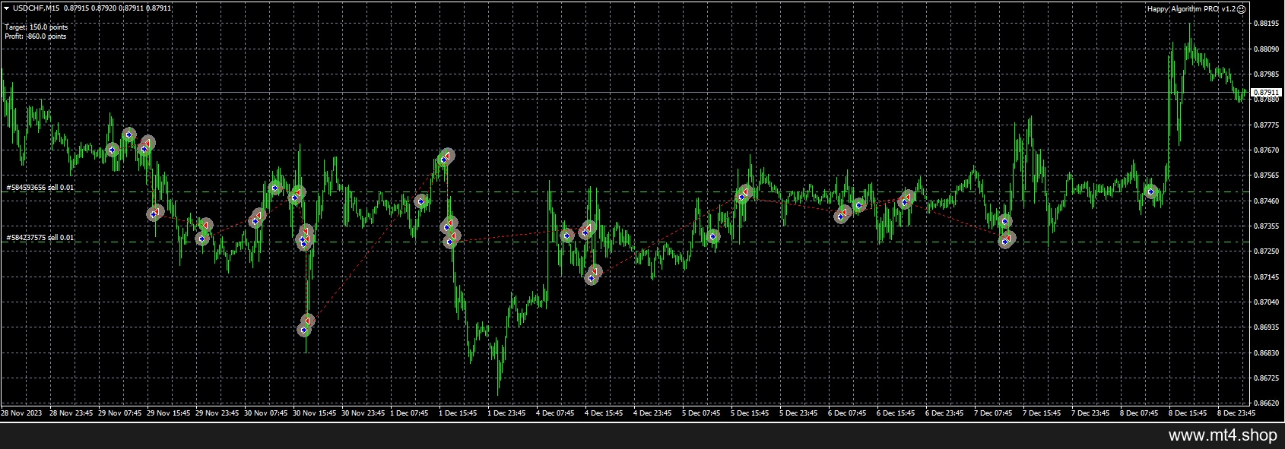Click the lowest trade arrow near 0.86935 level
Screen dimensions: 1285x449
tap(303, 330)
